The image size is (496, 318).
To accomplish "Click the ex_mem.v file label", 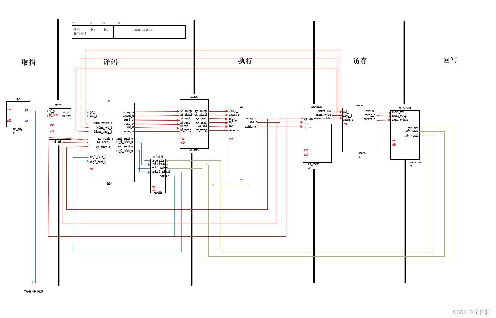I will tap(313, 166).
